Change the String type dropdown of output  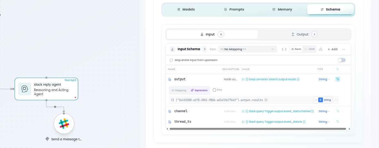tap(324, 79)
